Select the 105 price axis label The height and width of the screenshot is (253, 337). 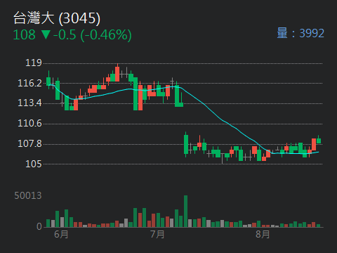click(34, 164)
